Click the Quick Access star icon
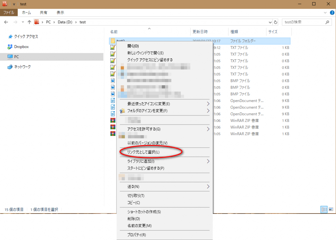The width and height of the screenshot is (336, 240). point(10,37)
